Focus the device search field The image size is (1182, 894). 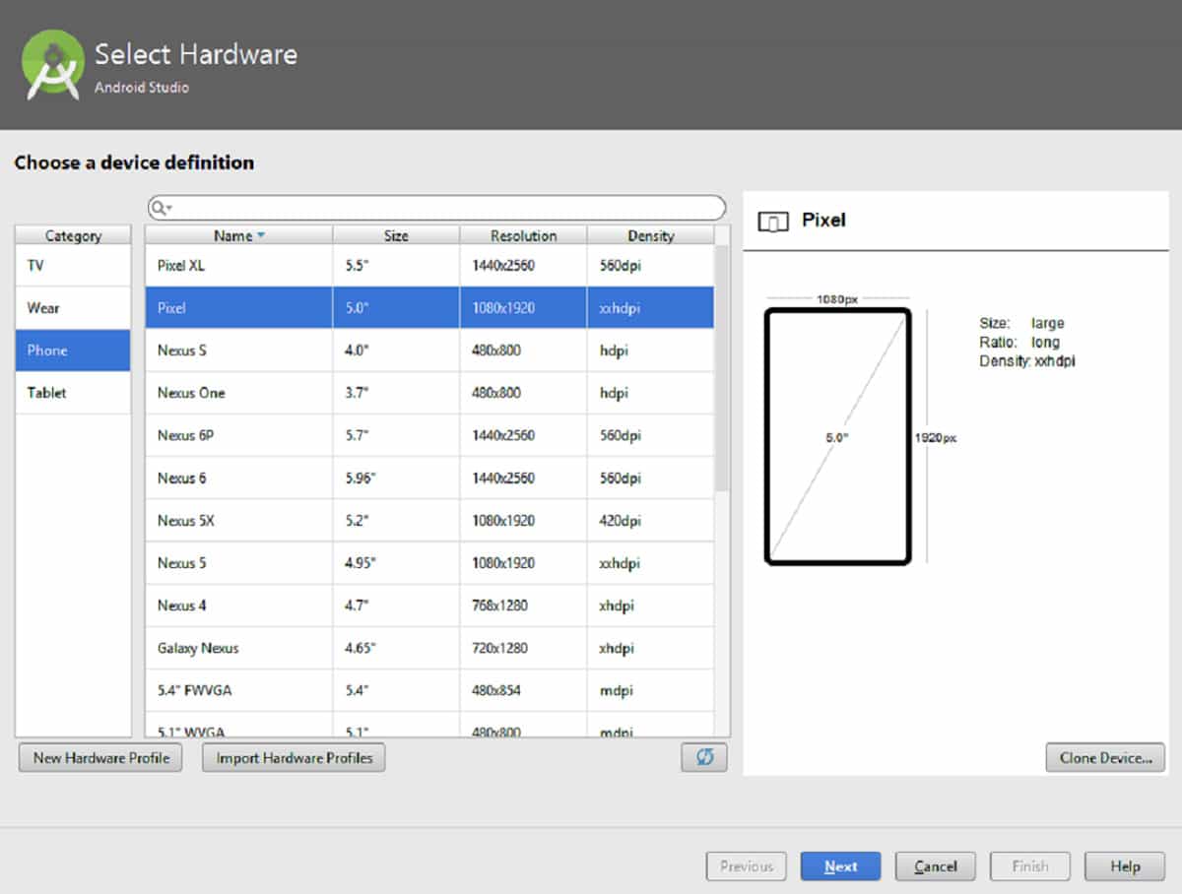coord(443,208)
